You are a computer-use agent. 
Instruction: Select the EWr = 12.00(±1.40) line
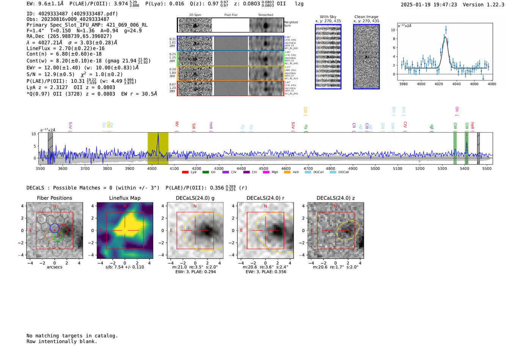83,68
